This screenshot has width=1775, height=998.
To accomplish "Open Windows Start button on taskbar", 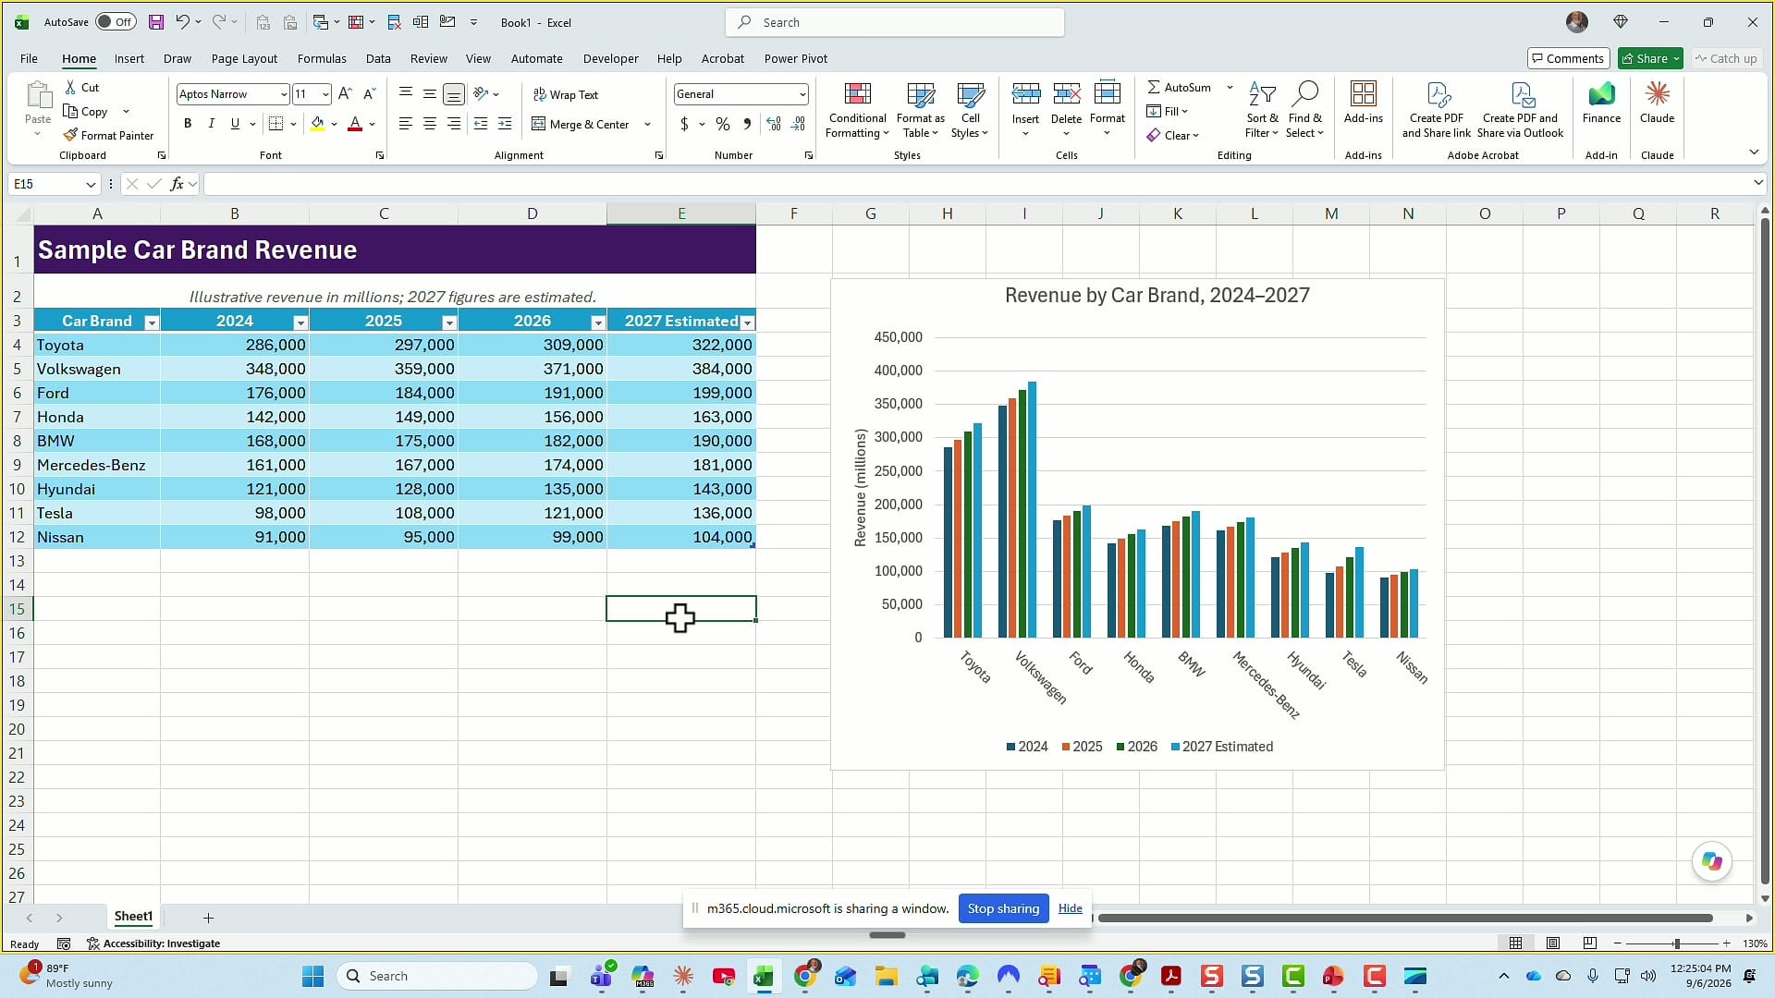I will point(312,976).
